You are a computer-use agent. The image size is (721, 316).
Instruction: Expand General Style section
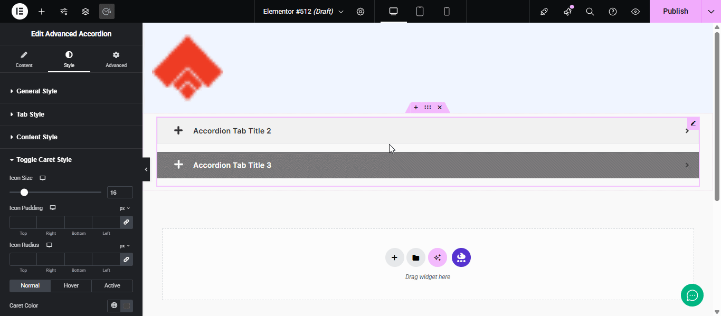point(71,91)
